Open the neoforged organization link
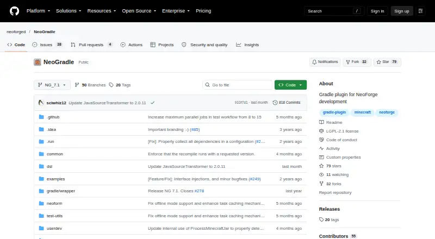The width and height of the screenshot is (435, 239). 16,32
